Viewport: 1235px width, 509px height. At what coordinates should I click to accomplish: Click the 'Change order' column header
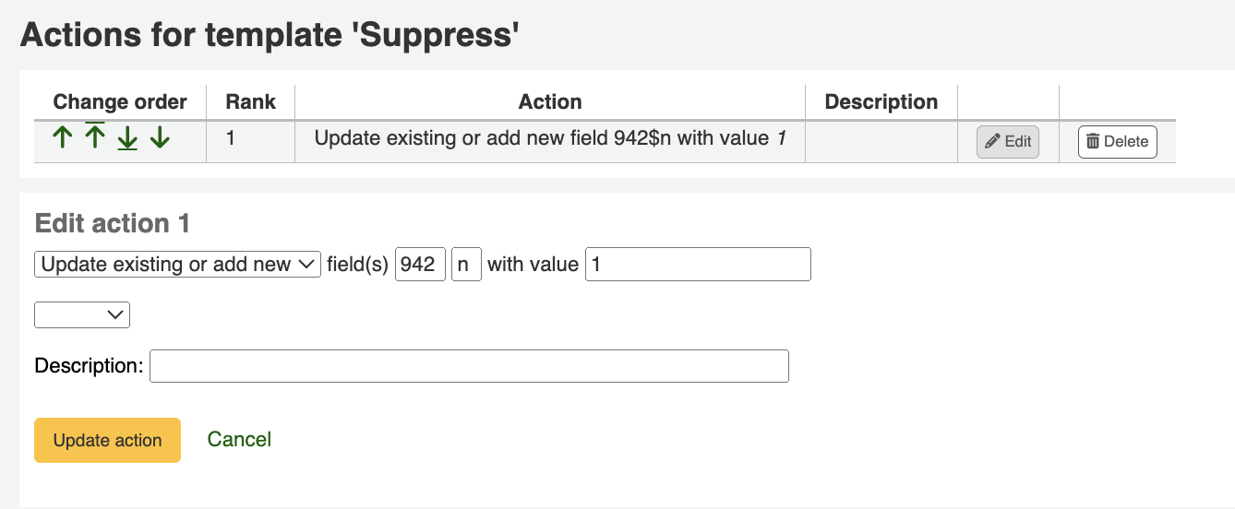tap(120, 102)
